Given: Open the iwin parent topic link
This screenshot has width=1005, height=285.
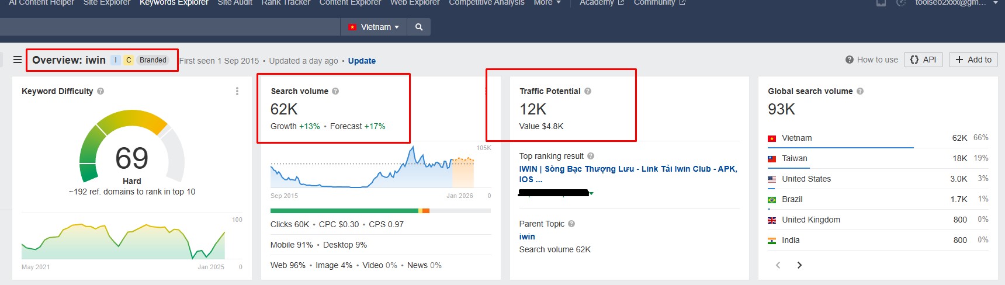Looking at the screenshot, I should (x=527, y=237).
